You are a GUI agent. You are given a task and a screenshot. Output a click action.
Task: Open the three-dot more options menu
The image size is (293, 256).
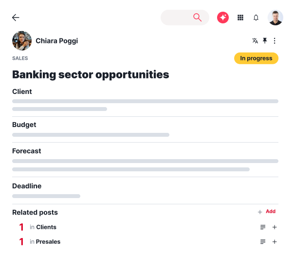point(275,41)
